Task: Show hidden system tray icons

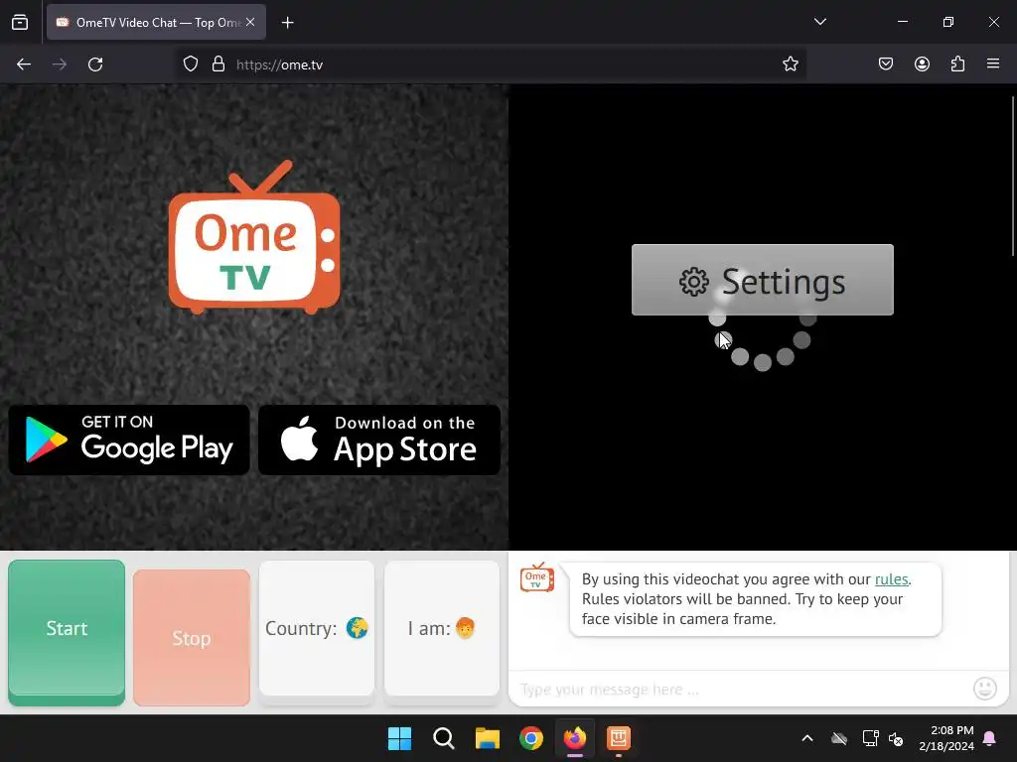Action: [807, 738]
